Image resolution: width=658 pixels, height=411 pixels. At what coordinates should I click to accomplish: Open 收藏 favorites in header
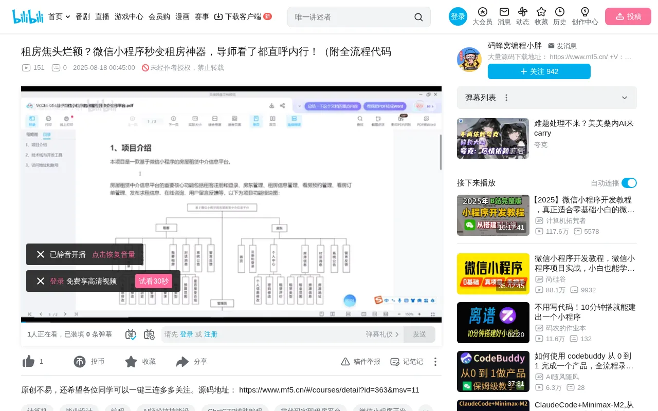541,16
